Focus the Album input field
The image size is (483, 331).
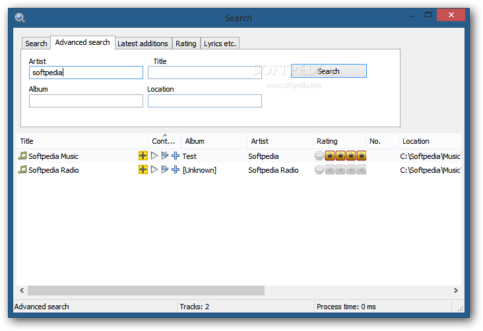(86, 101)
